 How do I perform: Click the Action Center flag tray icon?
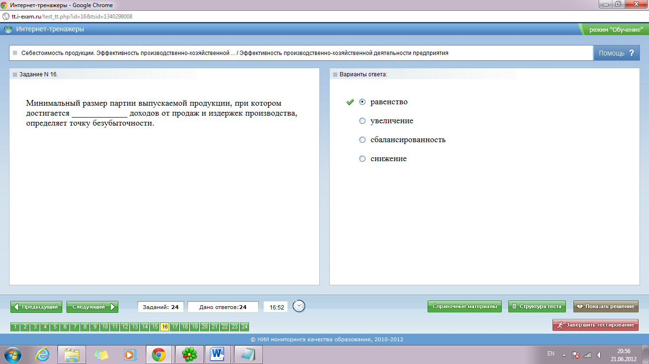coord(575,355)
